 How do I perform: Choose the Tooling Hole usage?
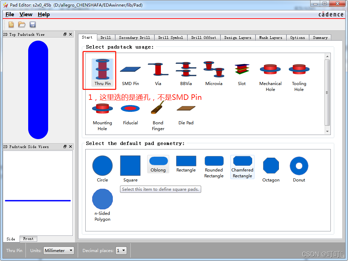299,77
